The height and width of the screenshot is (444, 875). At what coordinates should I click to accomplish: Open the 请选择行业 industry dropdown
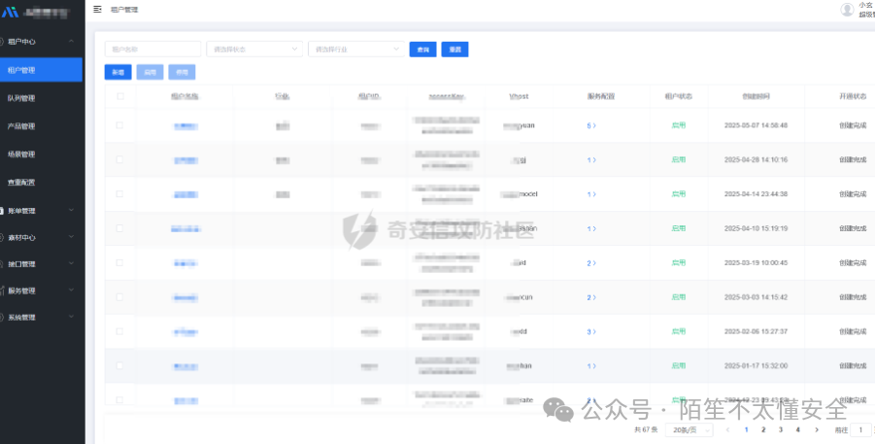pyautogui.click(x=356, y=50)
